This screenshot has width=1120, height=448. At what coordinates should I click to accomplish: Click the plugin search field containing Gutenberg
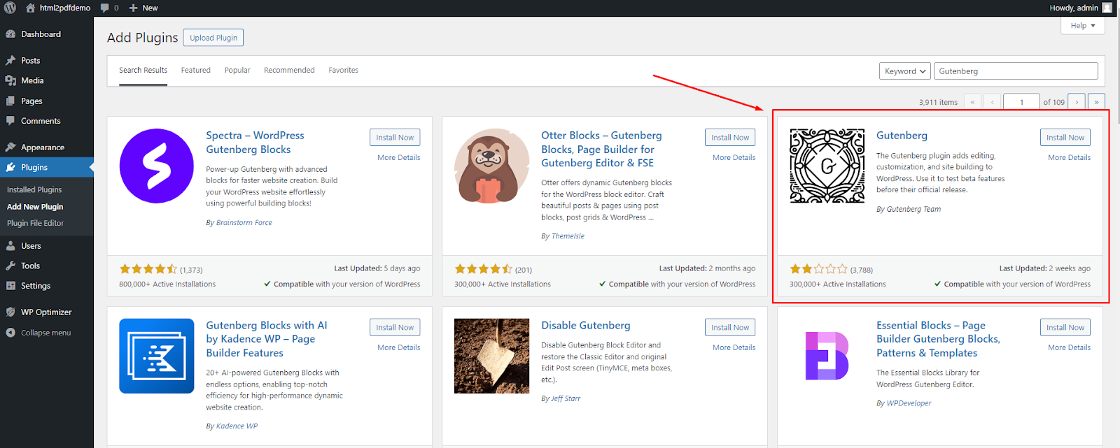pyautogui.click(x=1016, y=71)
